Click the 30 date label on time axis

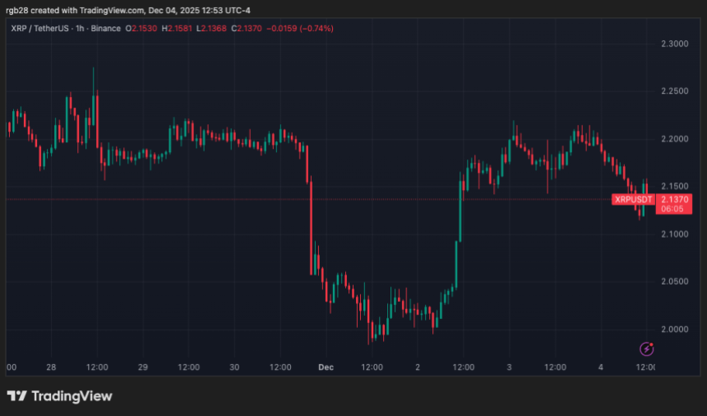click(234, 367)
